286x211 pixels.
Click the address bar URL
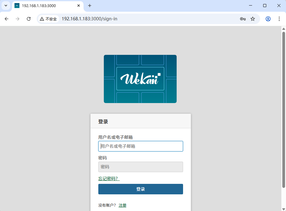point(89,19)
